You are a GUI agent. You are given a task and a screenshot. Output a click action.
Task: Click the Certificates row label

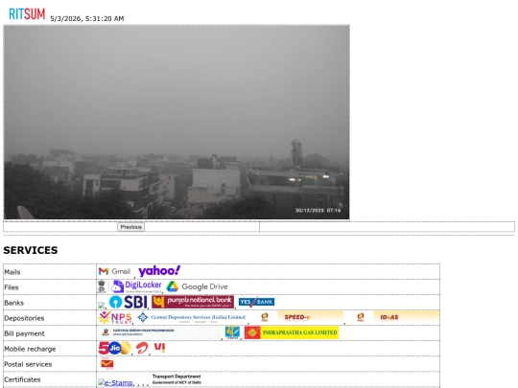pos(22,379)
